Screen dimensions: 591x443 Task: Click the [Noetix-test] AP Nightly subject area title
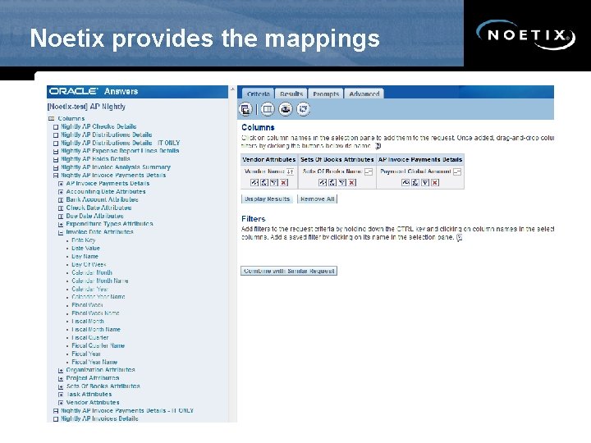[86, 107]
